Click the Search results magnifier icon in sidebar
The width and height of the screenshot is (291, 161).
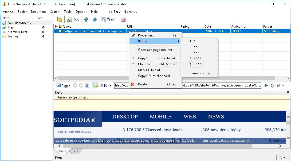coord(4,32)
